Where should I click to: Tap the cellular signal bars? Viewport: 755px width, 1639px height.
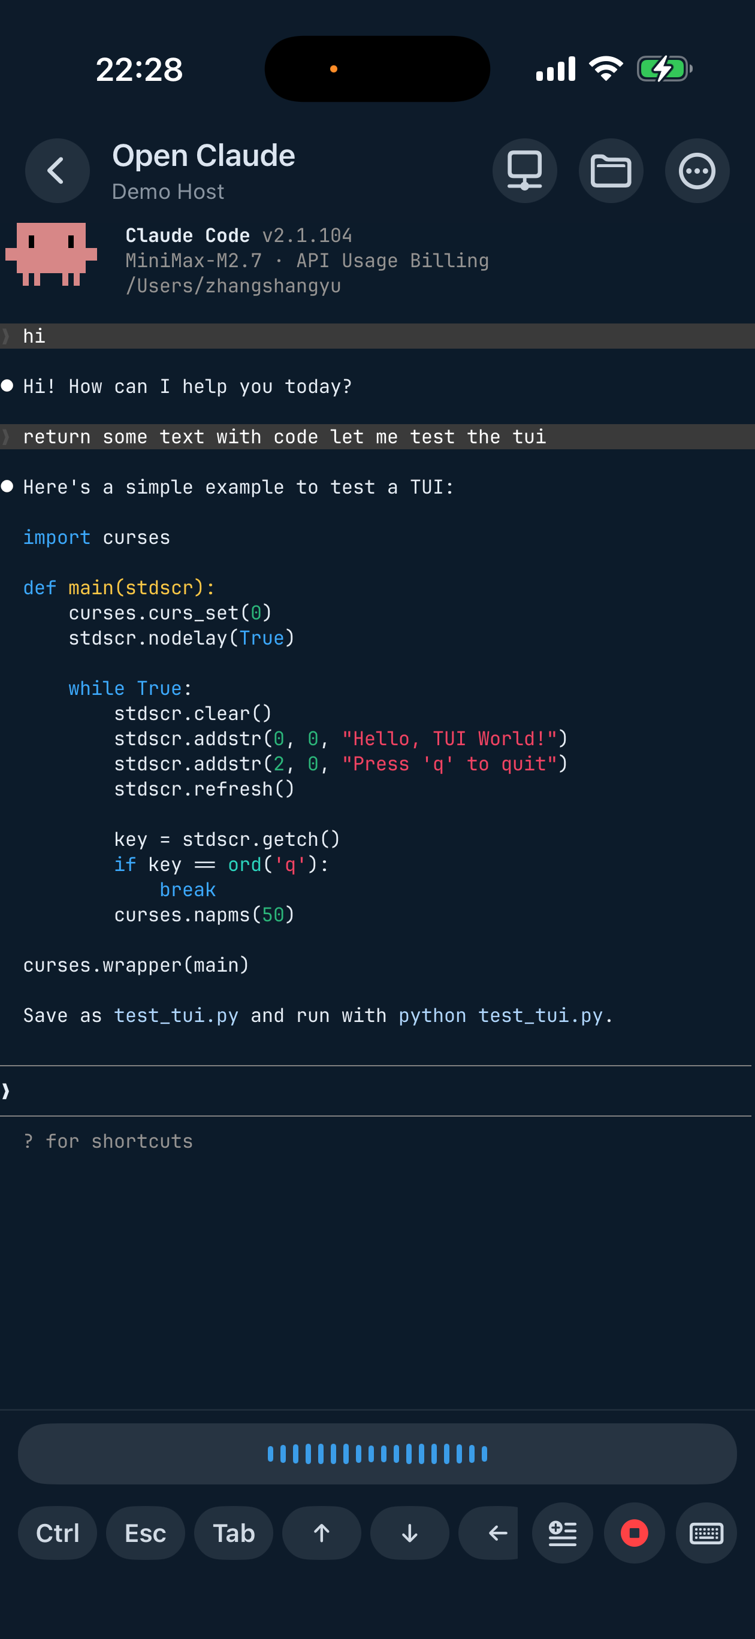tap(555, 69)
